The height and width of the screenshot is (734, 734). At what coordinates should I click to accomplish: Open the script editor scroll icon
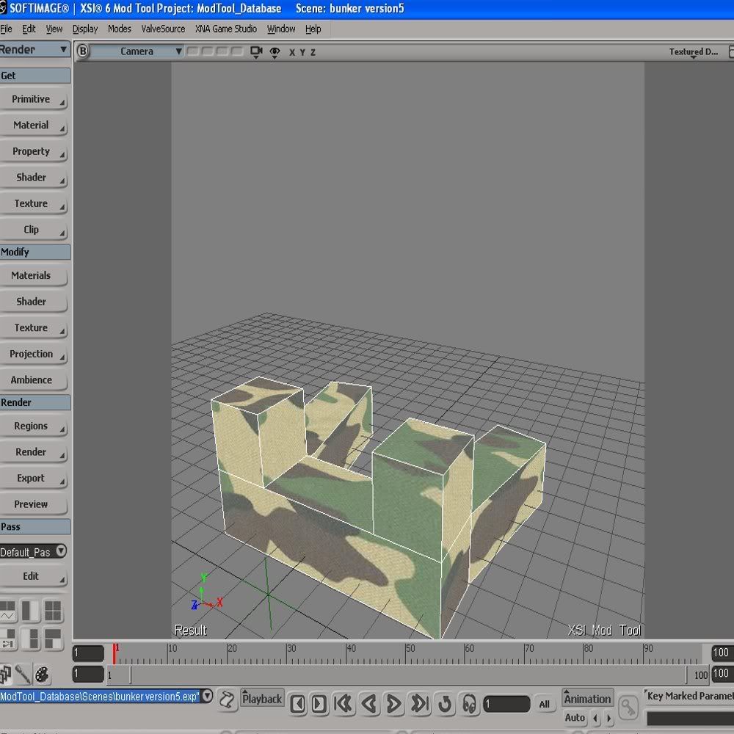tap(228, 701)
